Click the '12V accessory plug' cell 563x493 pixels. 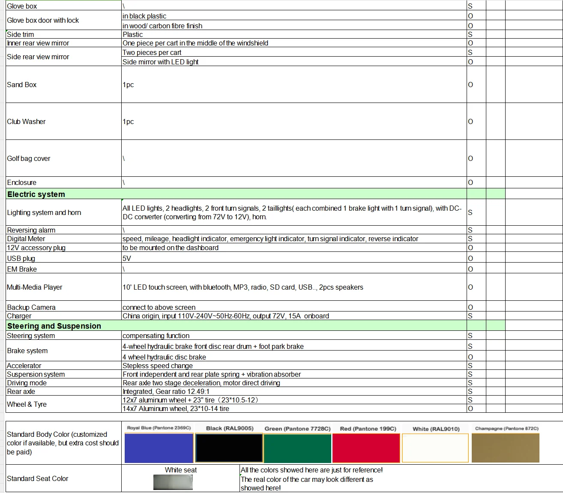tap(63, 248)
